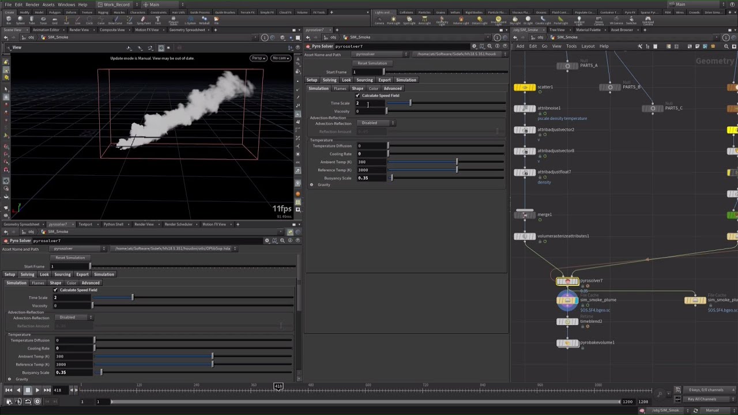Stop playback with the stop button
This screenshot has height=415, width=738.
[27, 390]
